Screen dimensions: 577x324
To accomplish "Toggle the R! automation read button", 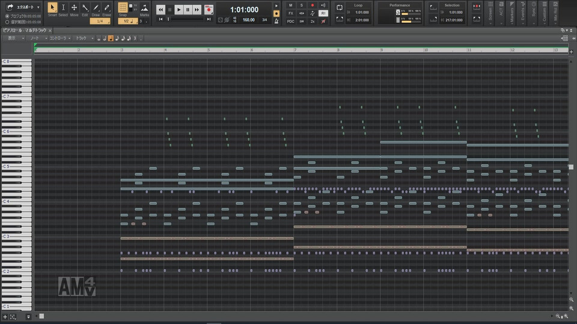I will coord(323,13).
